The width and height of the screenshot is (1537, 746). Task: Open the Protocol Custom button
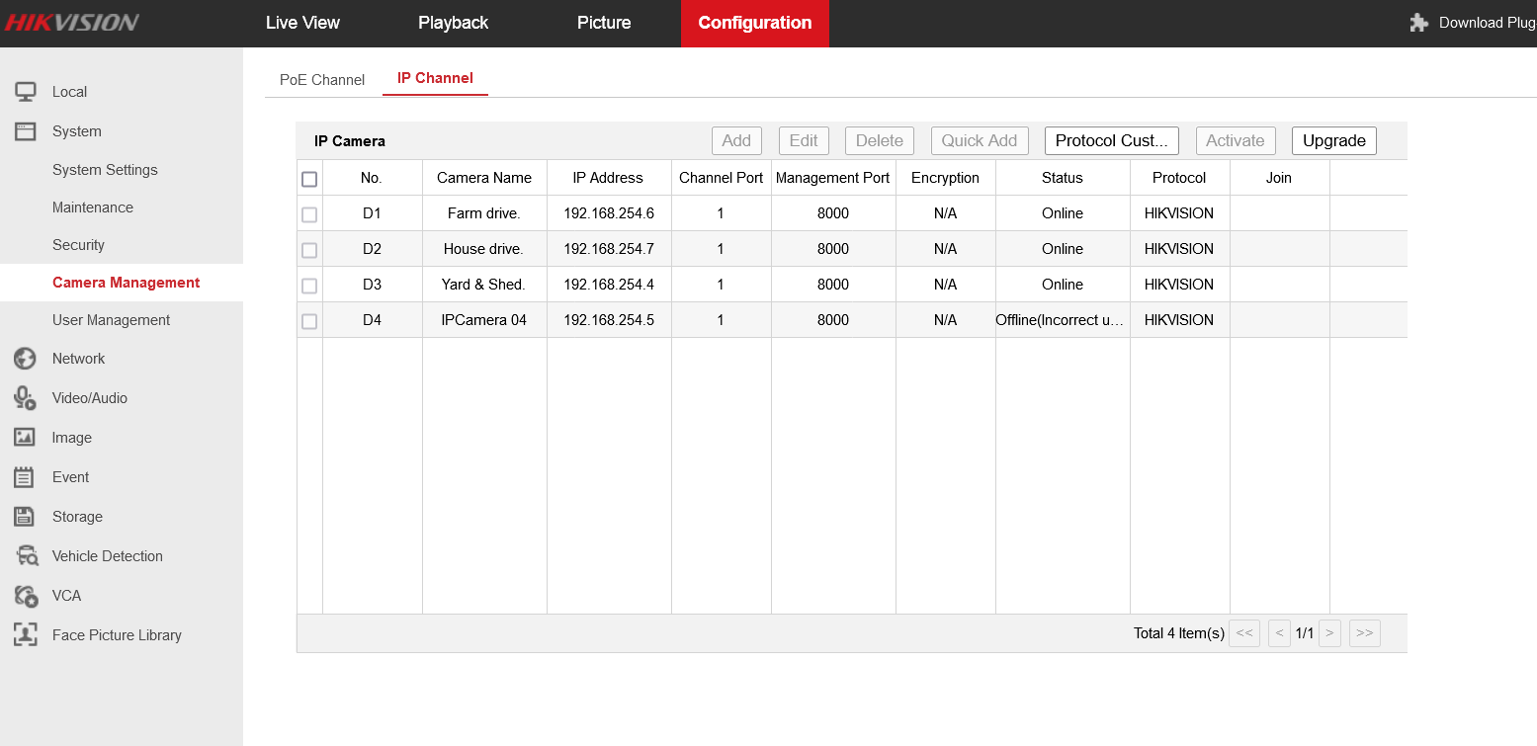click(x=1111, y=140)
